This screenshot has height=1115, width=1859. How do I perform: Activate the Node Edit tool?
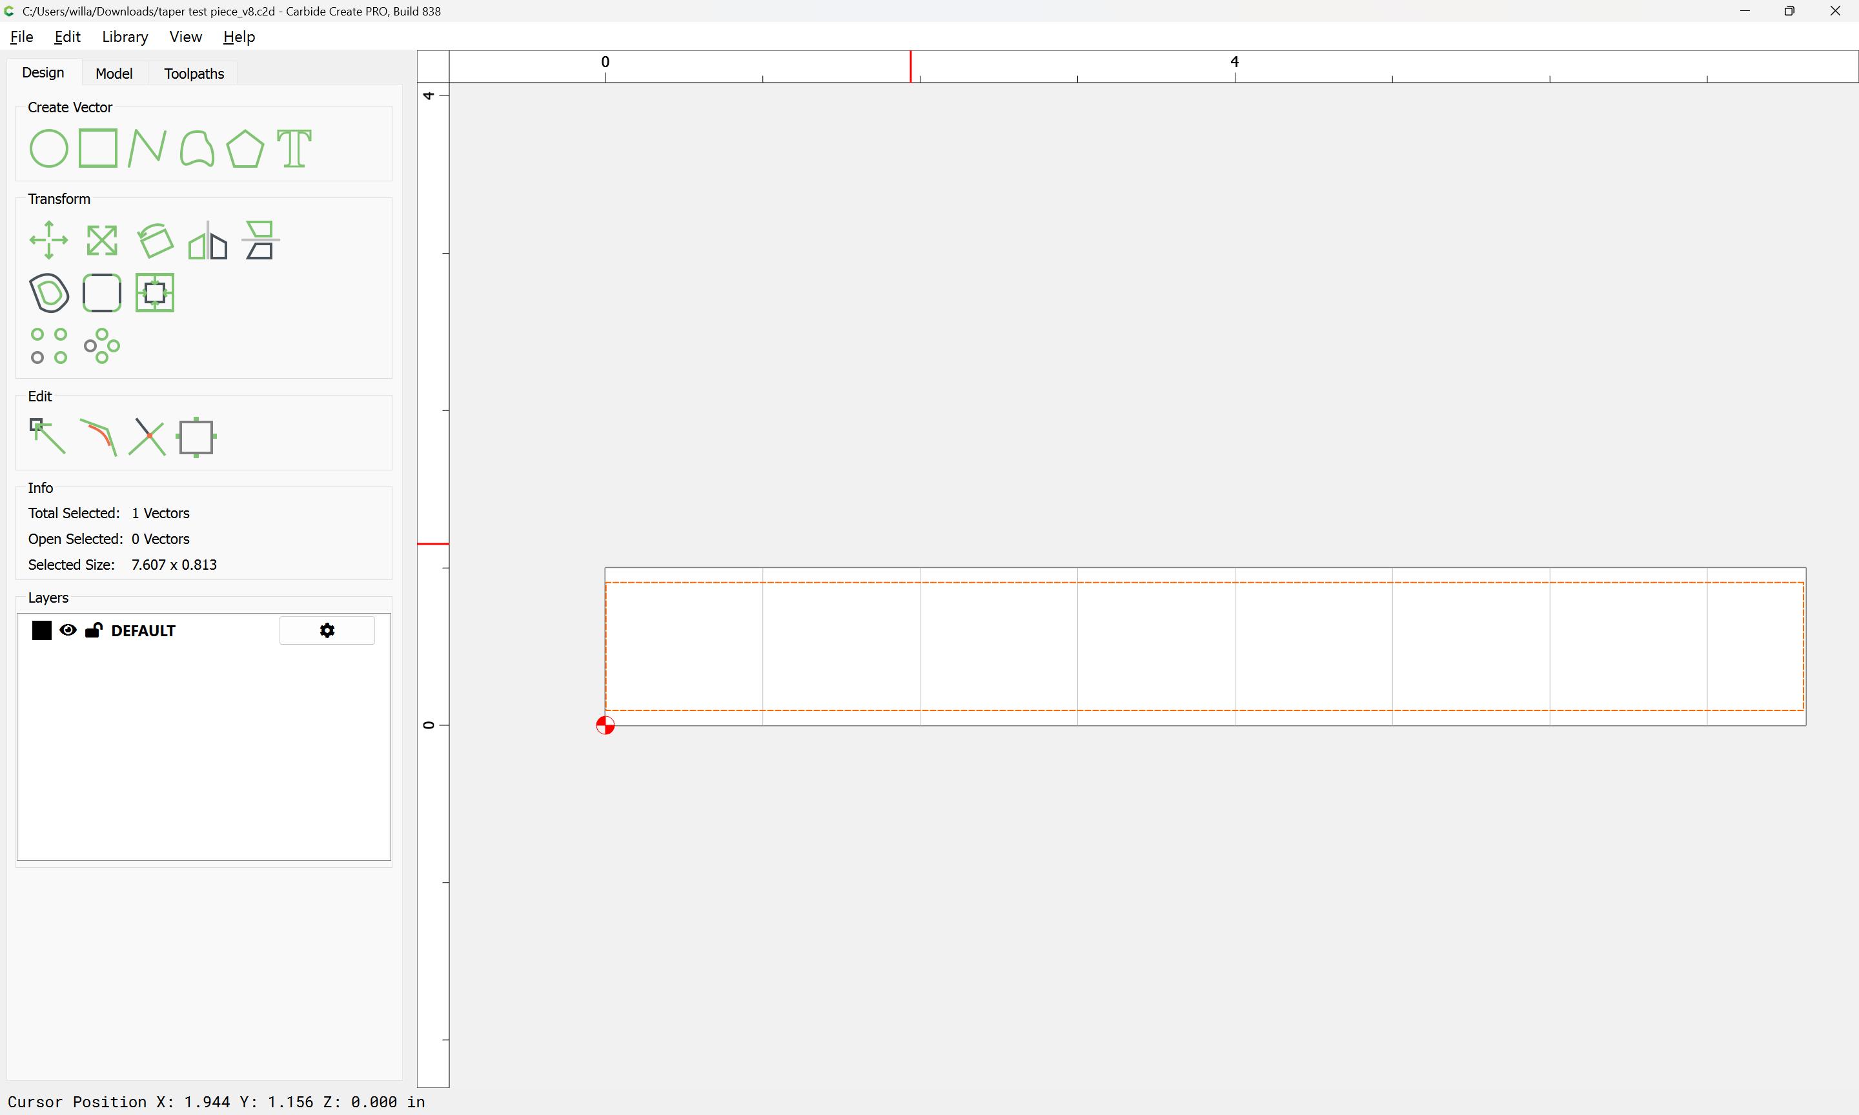(47, 437)
